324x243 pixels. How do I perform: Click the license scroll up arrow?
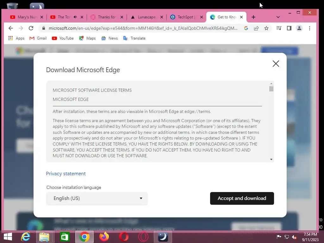click(x=271, y=84)
